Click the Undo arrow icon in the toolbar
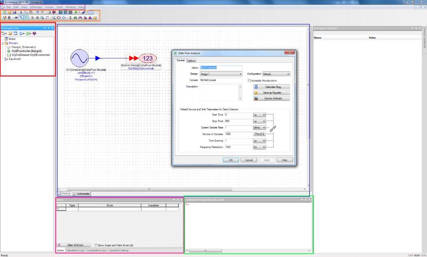The image size is (427, 257). pyautogui.click(x=38, y=12)
